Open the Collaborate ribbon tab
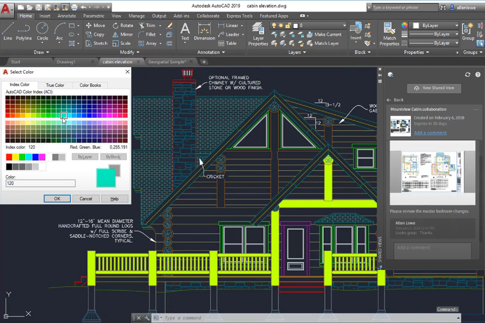Image resolution: width=485 pixels, height=323 pixels. coord(208,16)
